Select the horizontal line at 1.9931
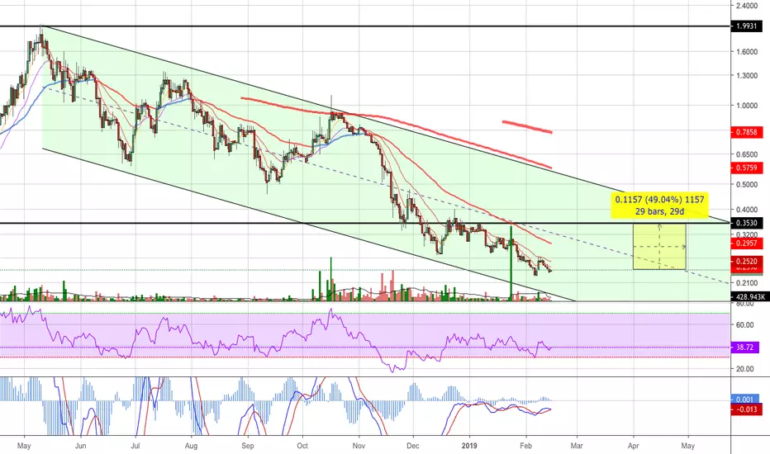770x454 pixels. point(365,26)
